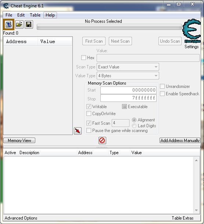This screenshot has width=204, height=224.
Task: Toggle the Executable checkbox
Action: tap(124, 106)
